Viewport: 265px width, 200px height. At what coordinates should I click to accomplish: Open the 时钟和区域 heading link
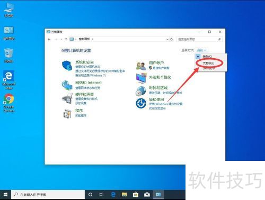(158, 88)
